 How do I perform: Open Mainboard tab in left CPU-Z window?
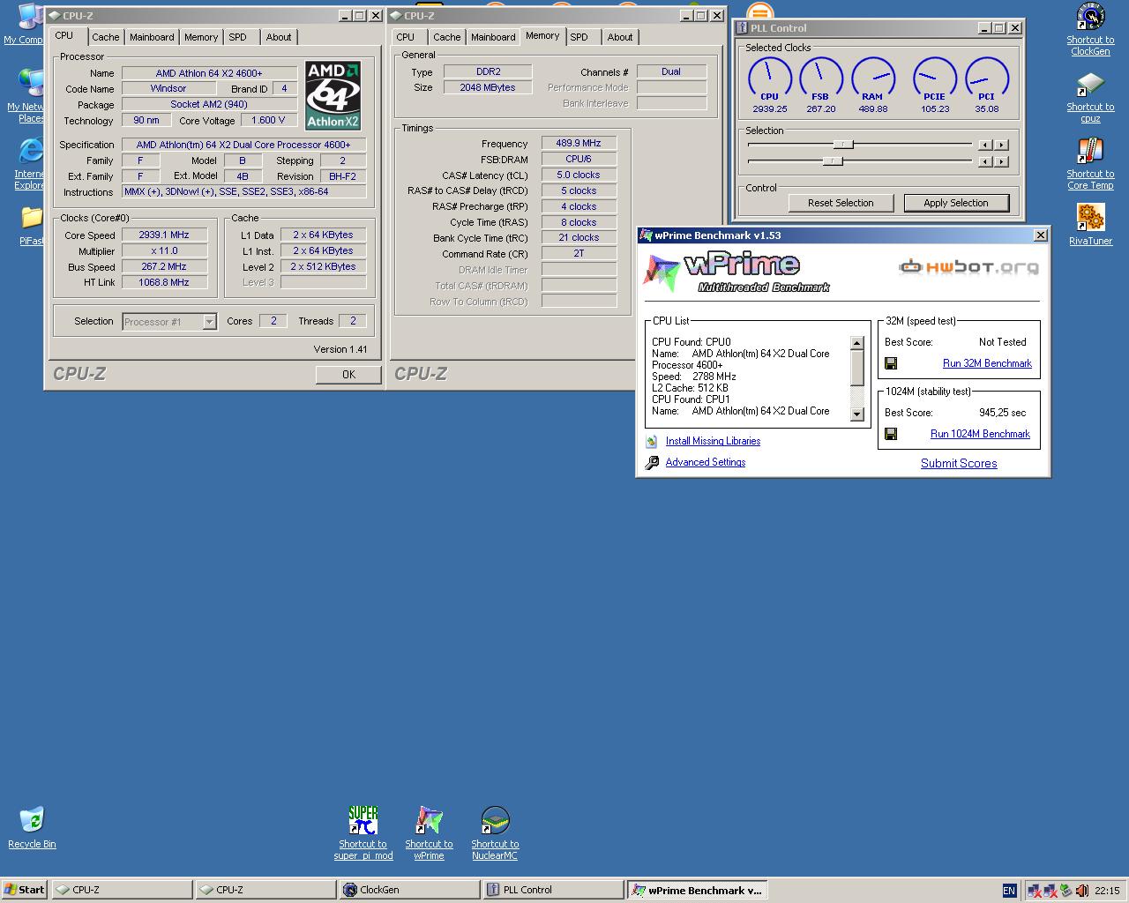(x=152, y=37)
